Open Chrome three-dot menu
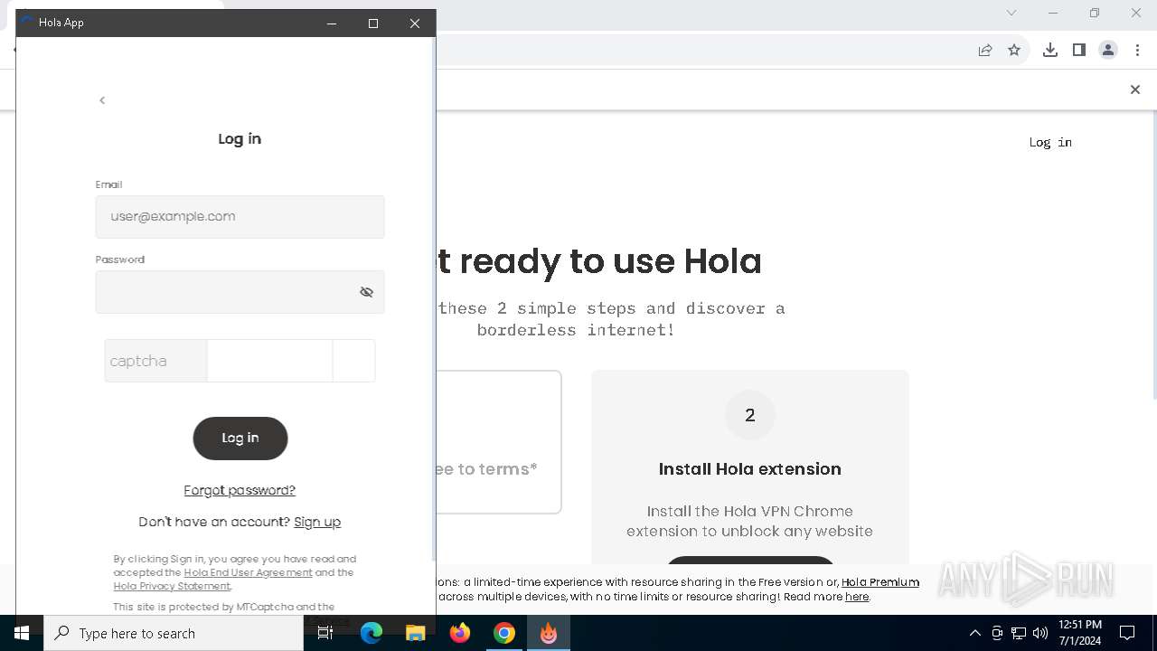The width and height of the screenshot is (1157, 651). (x=1137, y=51)
